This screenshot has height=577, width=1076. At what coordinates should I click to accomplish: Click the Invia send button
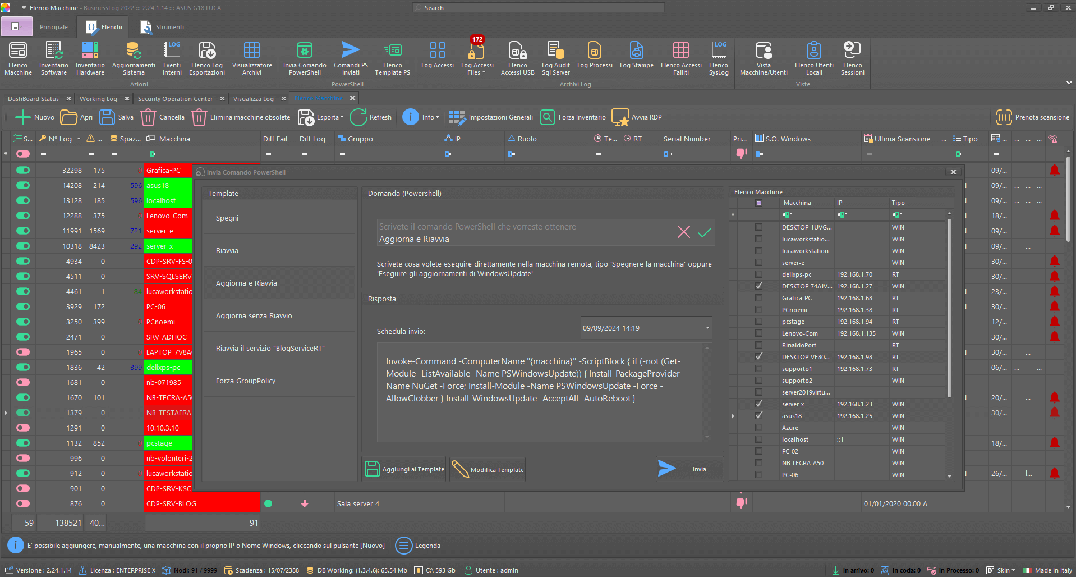[689, 469]
